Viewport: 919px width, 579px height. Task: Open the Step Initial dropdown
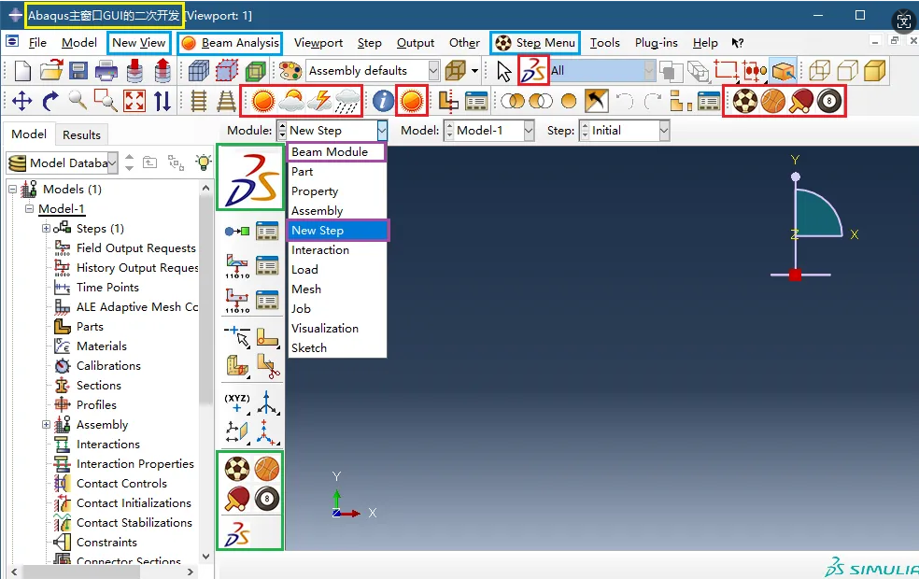[663, 130]
